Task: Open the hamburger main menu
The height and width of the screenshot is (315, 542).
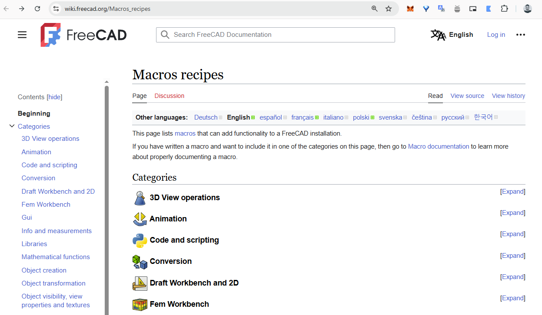Action: [22, 35]
